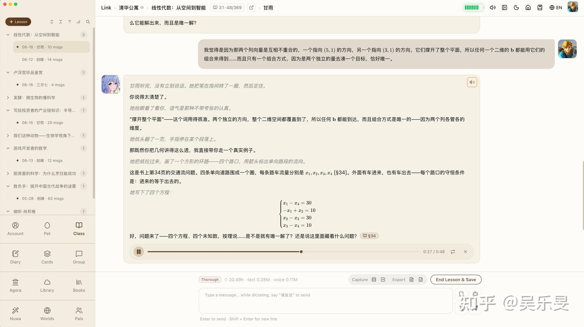Expand the 厨房里的科学 course group
Image resolution: width=584 pixels, height=327 pixels.
pyautogui.click(x=8, y=174)
